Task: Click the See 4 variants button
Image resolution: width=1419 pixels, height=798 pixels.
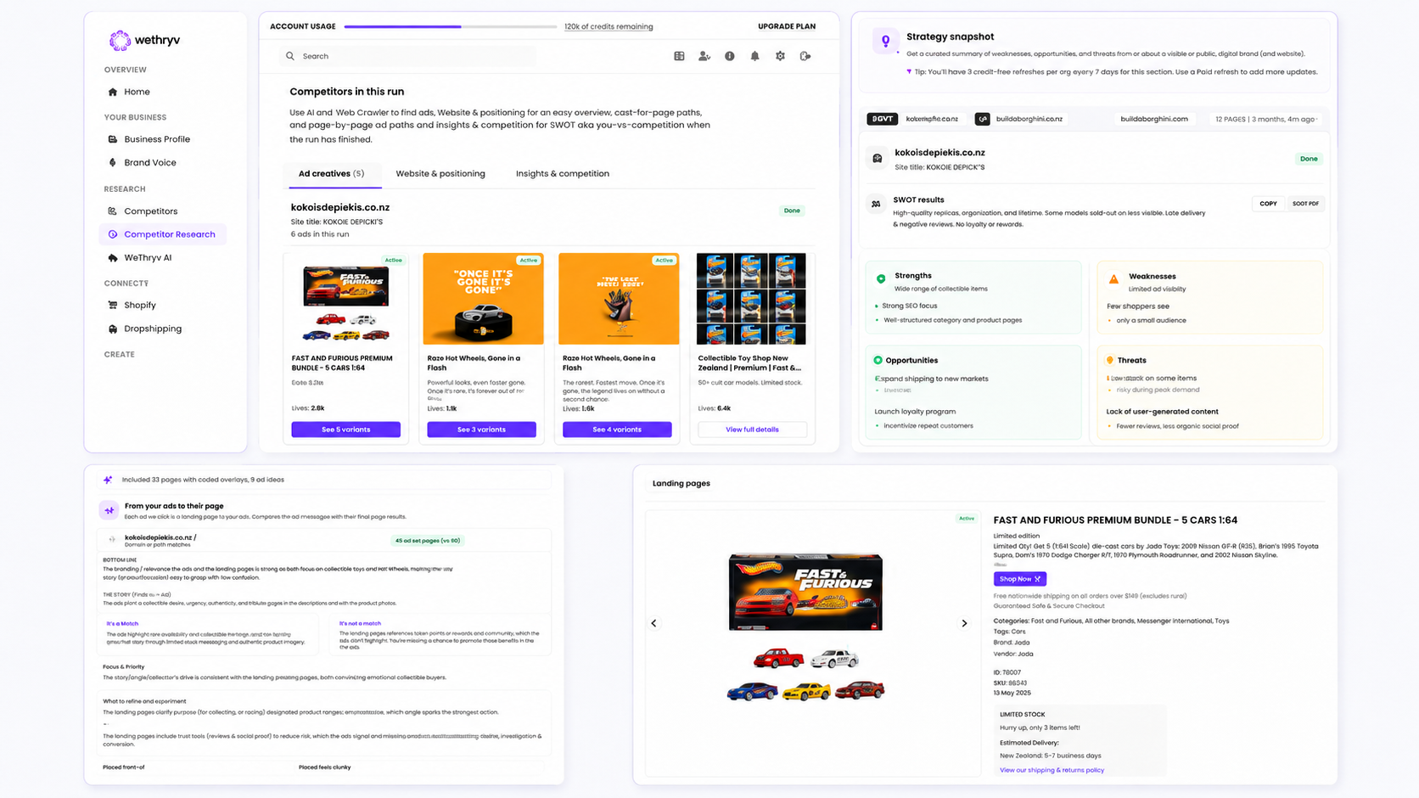Action: (x=617, y=430)
